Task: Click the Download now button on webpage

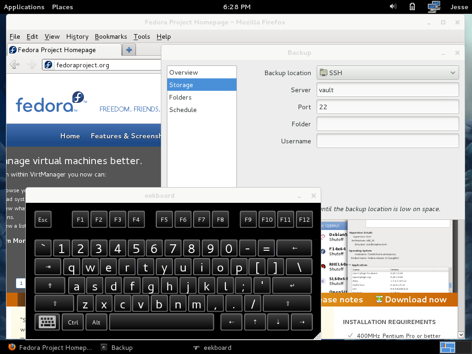Action: [411, 300]
